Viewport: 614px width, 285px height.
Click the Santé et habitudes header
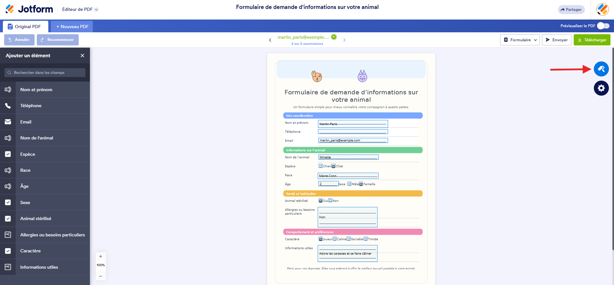pyautogui.click(x=353, y=194)
